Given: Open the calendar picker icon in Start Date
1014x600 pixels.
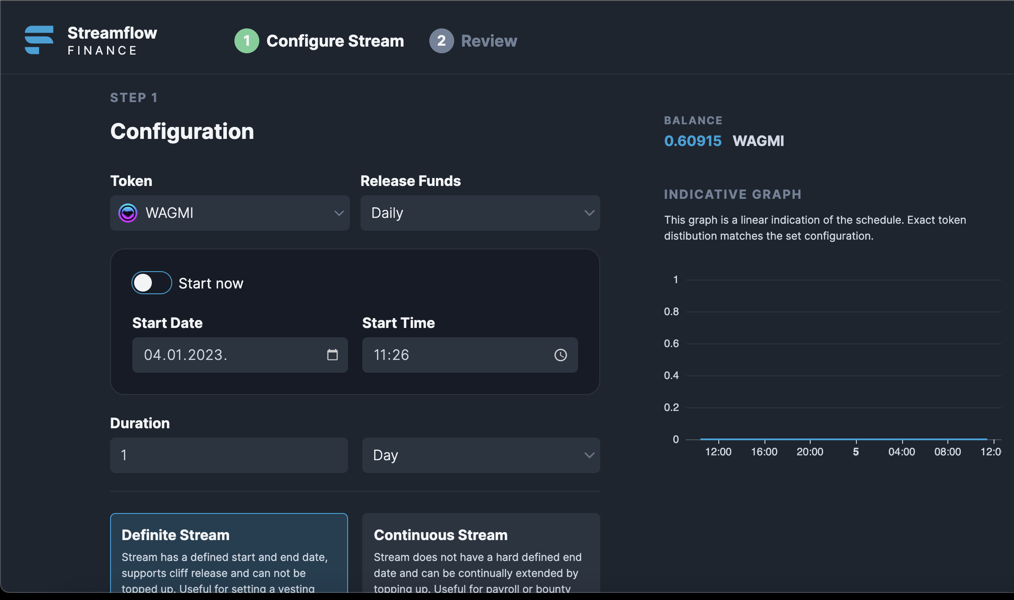Looking at the screenshot, I should click(x=332, y=355).
